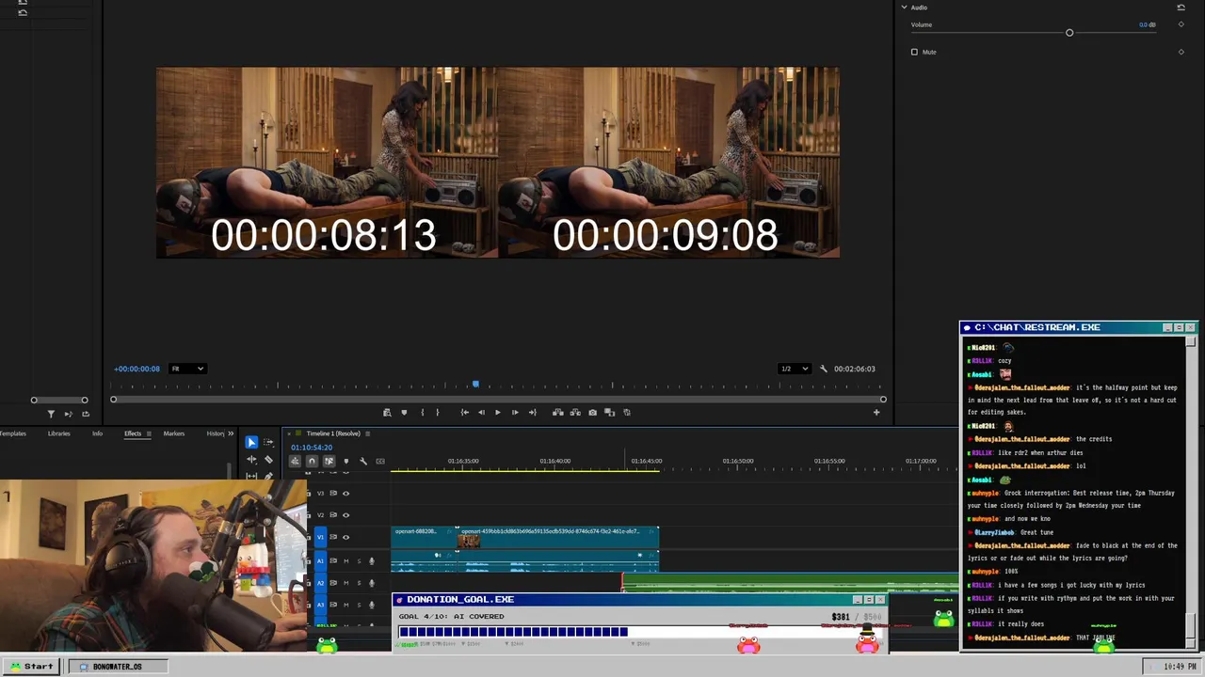Go to In point button

tap(464, 412)
